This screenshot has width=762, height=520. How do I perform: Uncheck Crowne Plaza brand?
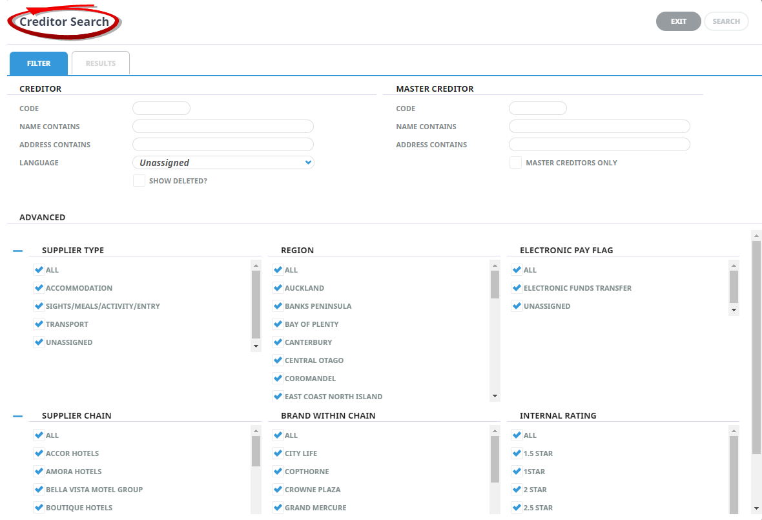278,490
